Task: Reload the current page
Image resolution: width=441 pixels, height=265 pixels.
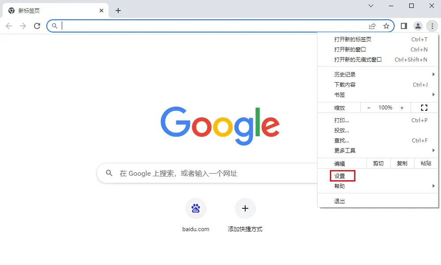Action: pos(37,26)
